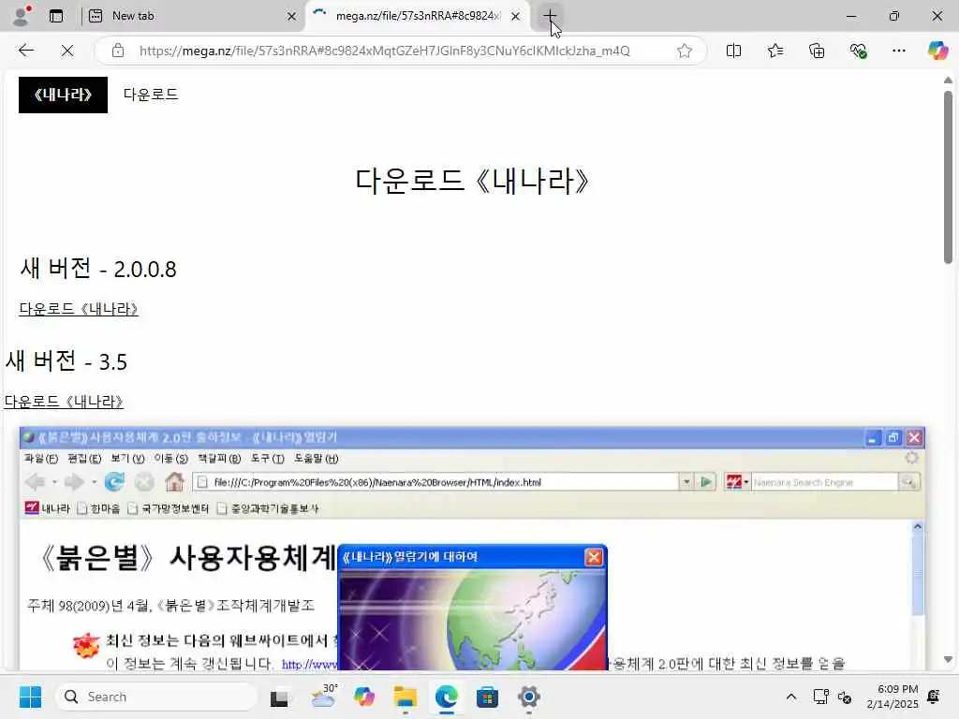Open muted volume tray icon
Image resolution: width=959 pixels, height=719 pixels.
point(846,697)
